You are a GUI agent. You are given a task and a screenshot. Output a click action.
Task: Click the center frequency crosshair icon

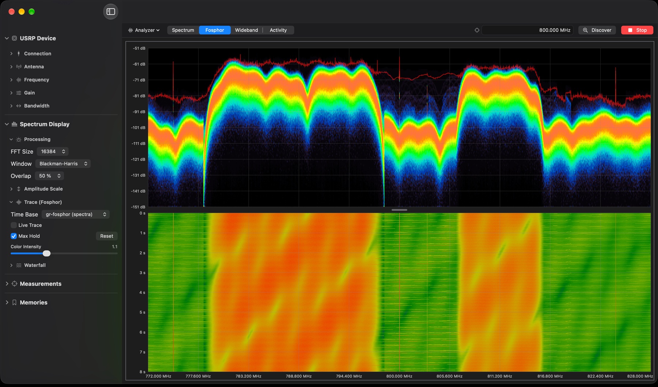click(477, 30)
